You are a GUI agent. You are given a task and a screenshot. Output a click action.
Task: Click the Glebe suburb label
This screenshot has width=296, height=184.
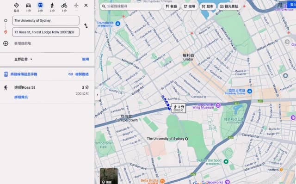click(x=188, y=57)
